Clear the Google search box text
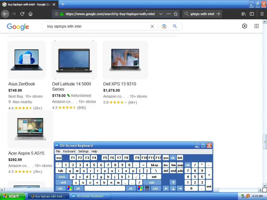Viewport: 267px width, 200px height. pos(152,26)
